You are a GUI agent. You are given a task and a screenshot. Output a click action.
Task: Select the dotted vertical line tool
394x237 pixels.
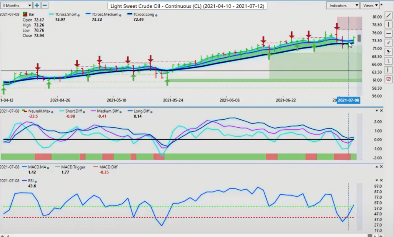pos(389,70)
